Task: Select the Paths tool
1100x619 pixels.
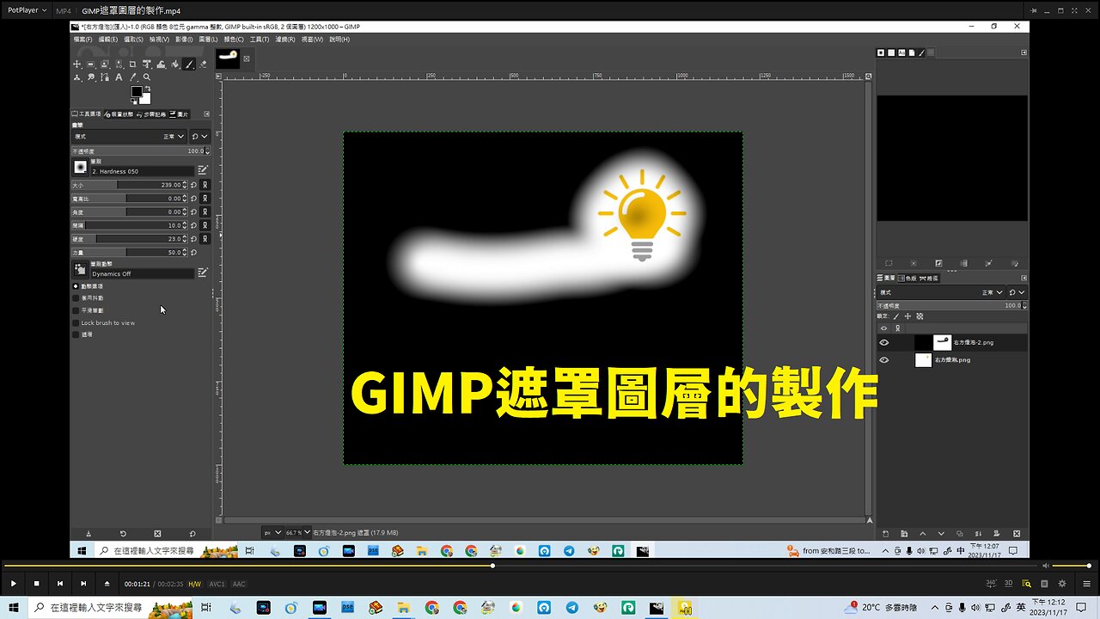Action: coord(105,77)
